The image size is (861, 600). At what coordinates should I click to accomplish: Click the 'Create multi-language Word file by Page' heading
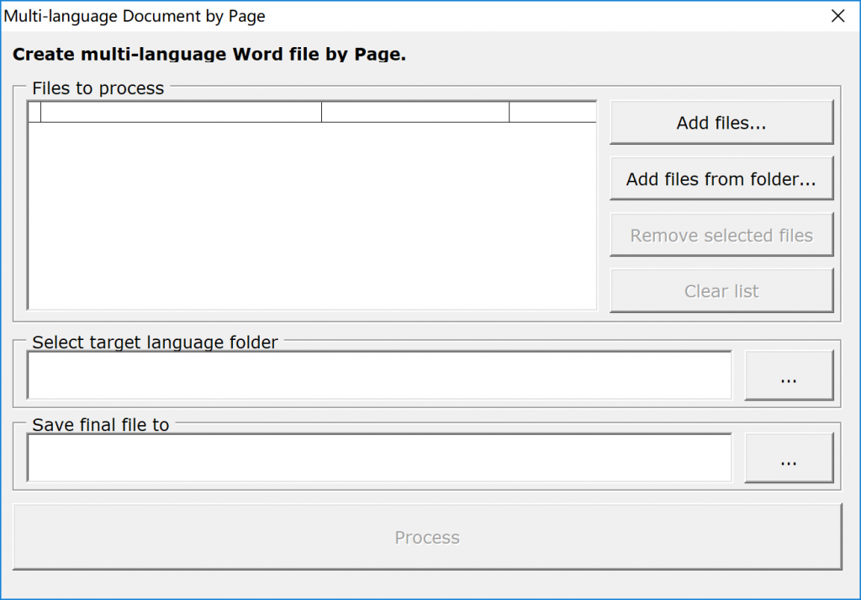click(209, 55)
